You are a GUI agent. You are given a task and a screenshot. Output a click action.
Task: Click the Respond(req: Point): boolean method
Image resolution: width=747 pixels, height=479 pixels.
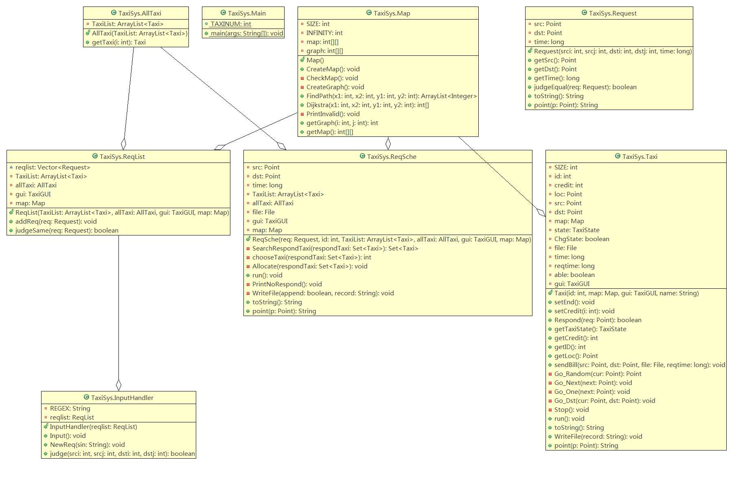[x=598, y=320]
